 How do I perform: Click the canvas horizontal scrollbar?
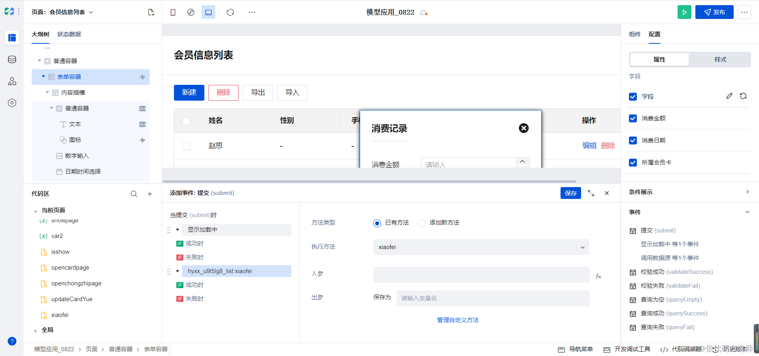pyautogui.click(x=370, y=182)
